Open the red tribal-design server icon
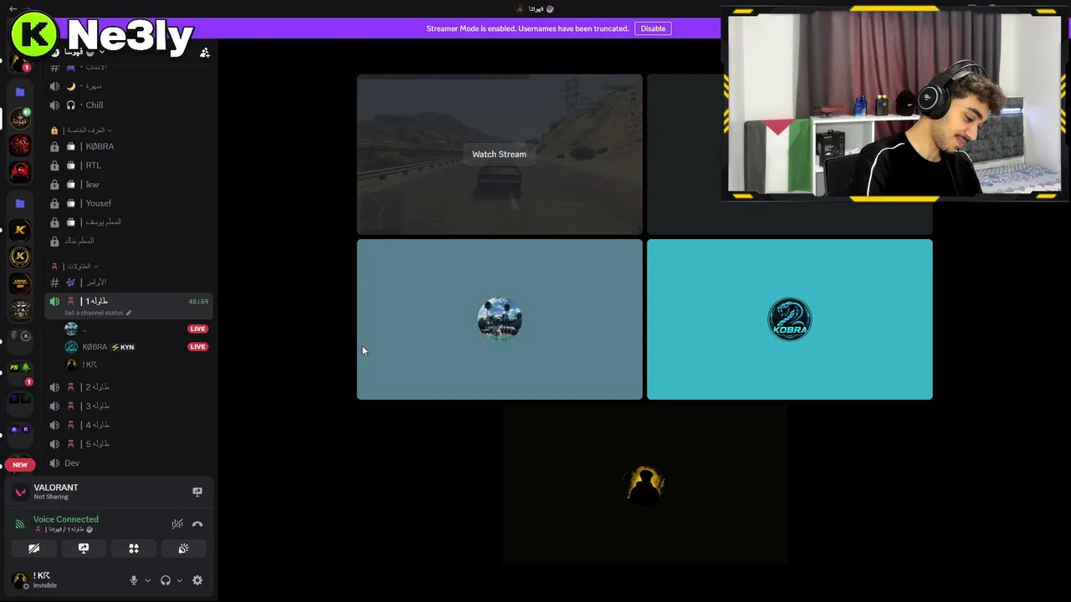1071x602 pixels. point(20,145)
